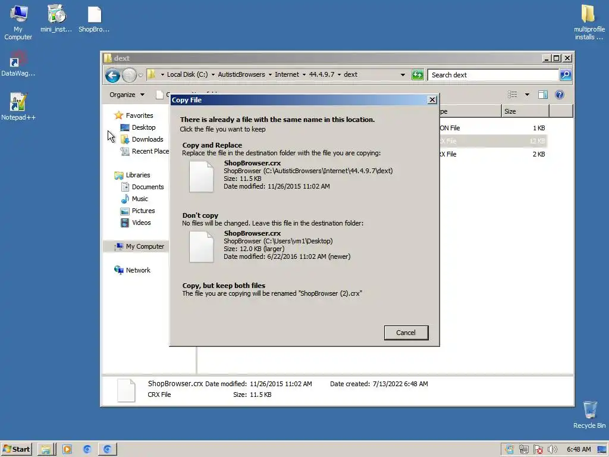
Task: Click inside the Search dext field
Action: click(492, 74)
